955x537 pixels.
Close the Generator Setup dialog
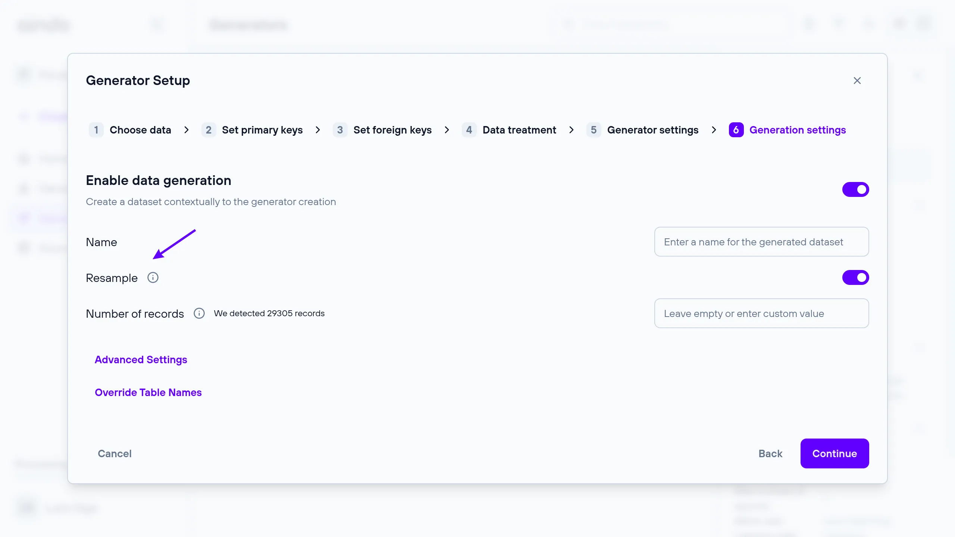click(x=857, y=81)
